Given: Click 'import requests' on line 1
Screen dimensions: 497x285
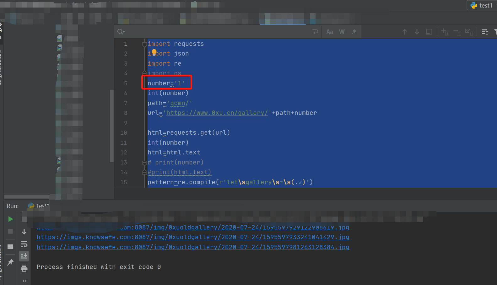Looking at the screenshot, I should point(176,44).
